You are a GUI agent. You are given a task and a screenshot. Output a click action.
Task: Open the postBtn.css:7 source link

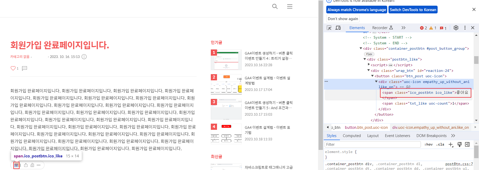pyautogui.click(x=459, y=164)
